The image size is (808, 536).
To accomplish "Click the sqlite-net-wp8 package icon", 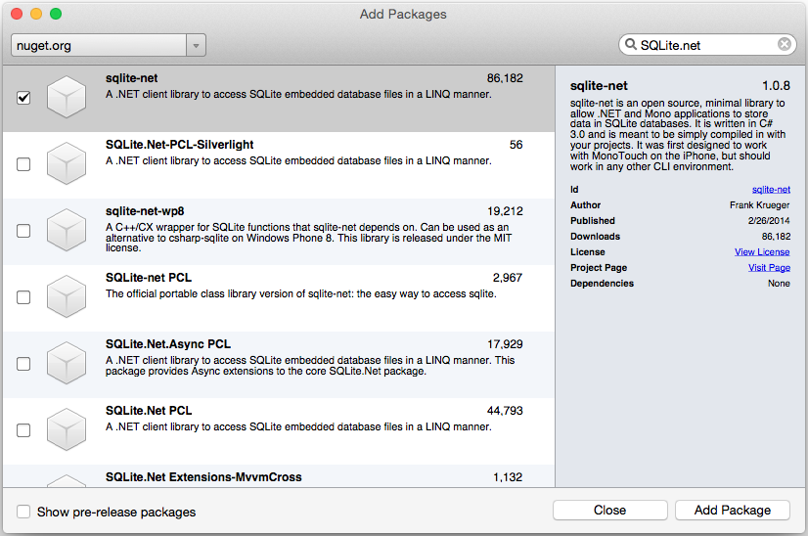I will [67, 231].
